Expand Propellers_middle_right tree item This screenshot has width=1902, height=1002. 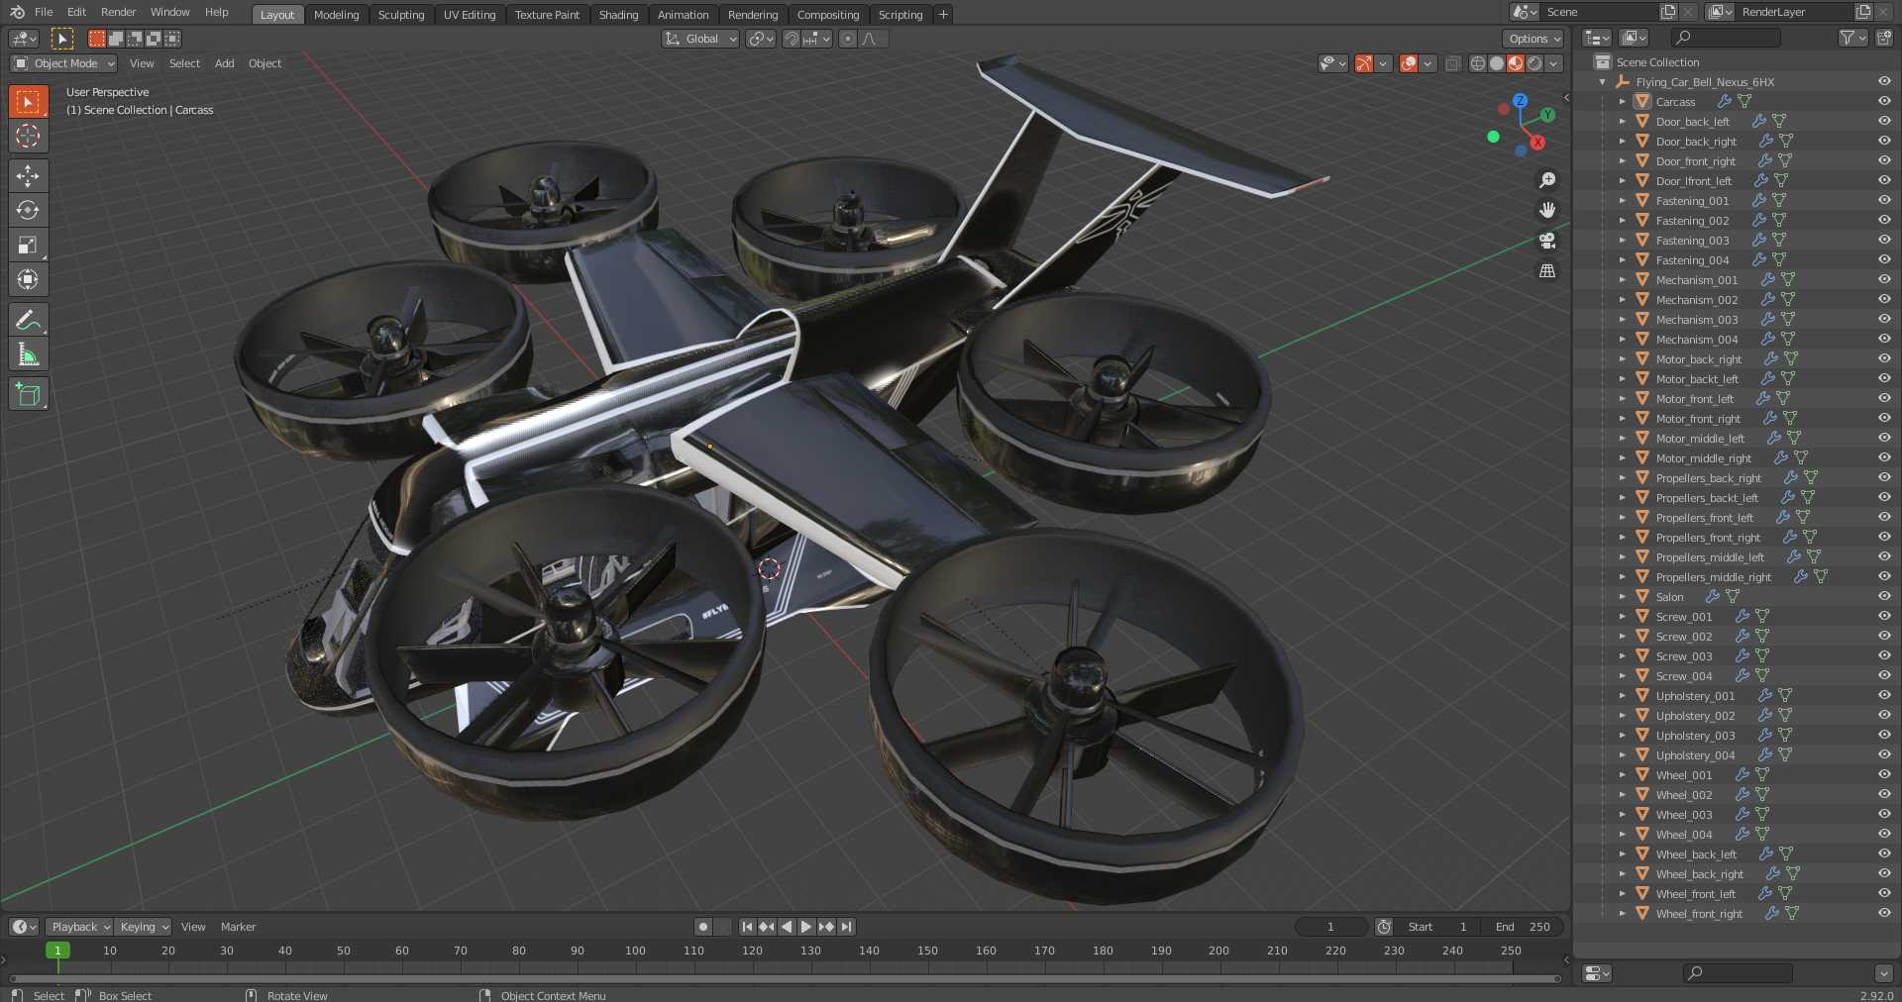point(1622,577)
